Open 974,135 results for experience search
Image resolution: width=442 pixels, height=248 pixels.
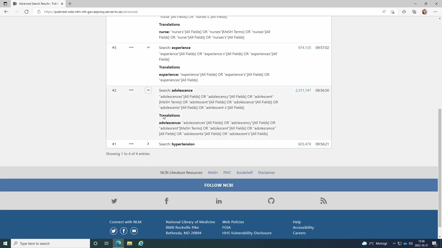click(x=305, y=48)
